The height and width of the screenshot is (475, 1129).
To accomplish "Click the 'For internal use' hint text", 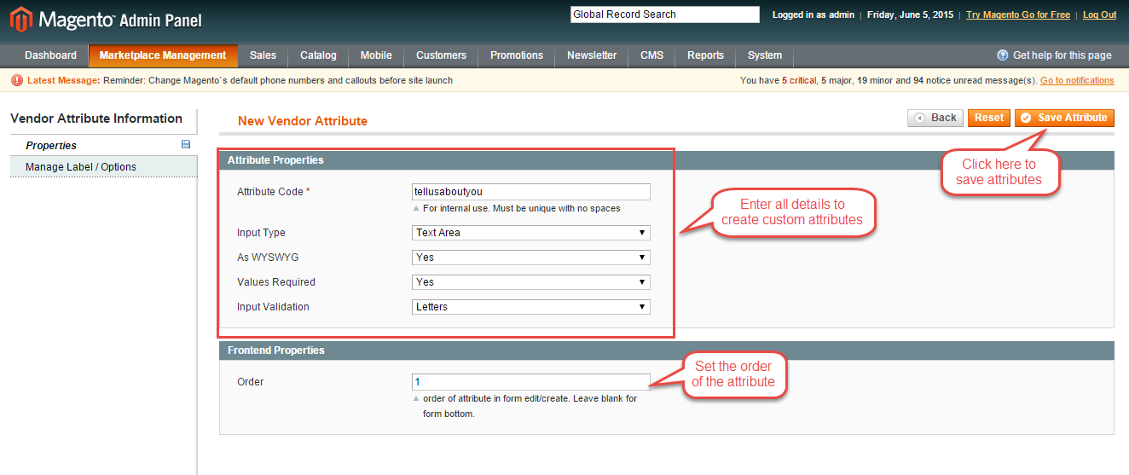I will click(522, 208).
